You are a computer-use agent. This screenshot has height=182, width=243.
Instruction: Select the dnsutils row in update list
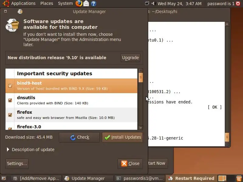pyautogui.click(x=71, y=100)
